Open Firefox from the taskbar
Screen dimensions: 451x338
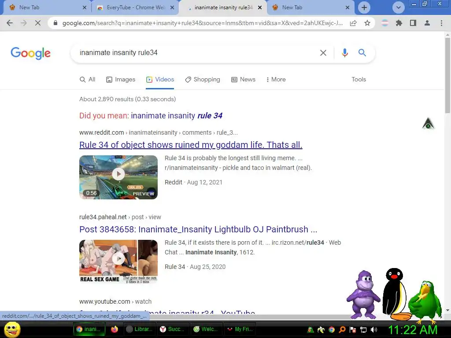[115, 329]
